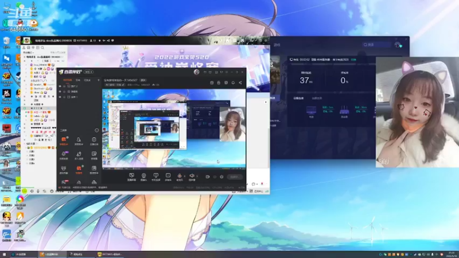The height and width of the screenshot is (258, 459).
Task: Click the speaker icon in YY bottom bar
Action: click(x=32, y=191)
